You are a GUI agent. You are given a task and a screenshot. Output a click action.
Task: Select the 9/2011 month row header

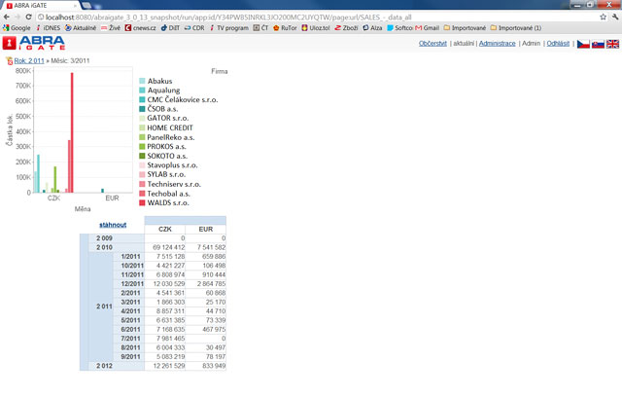coord(128,356)
